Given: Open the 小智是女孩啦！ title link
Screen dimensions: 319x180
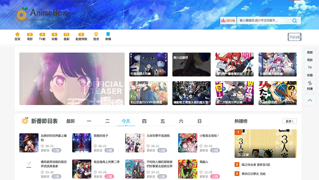Looking at the screenshot, I should click(209, 135).
